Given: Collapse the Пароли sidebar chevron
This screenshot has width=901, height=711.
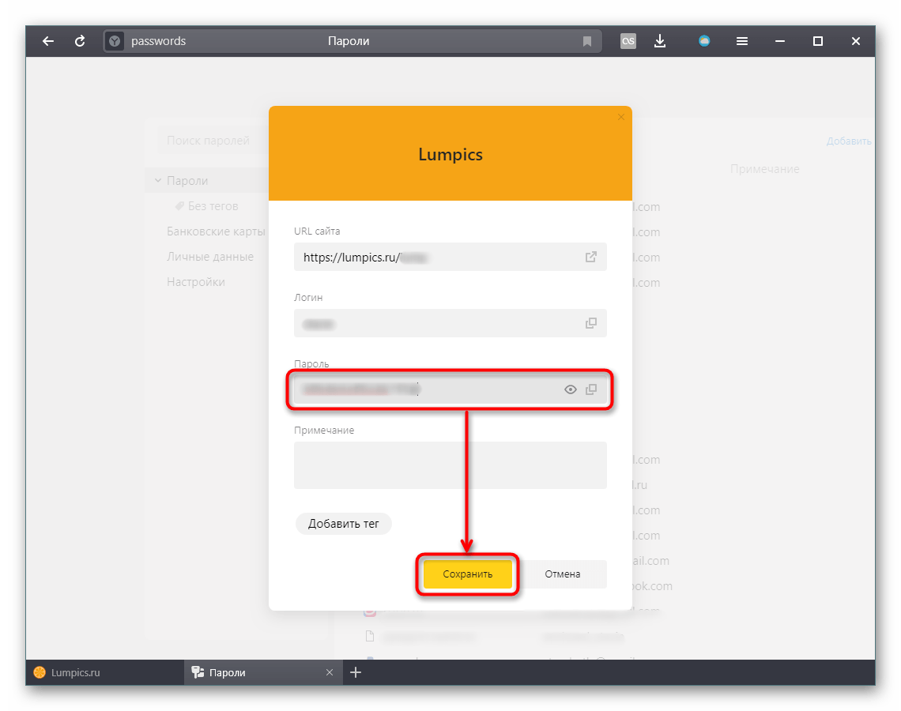Looking at the screenshot, I should [x=157, y=180].
